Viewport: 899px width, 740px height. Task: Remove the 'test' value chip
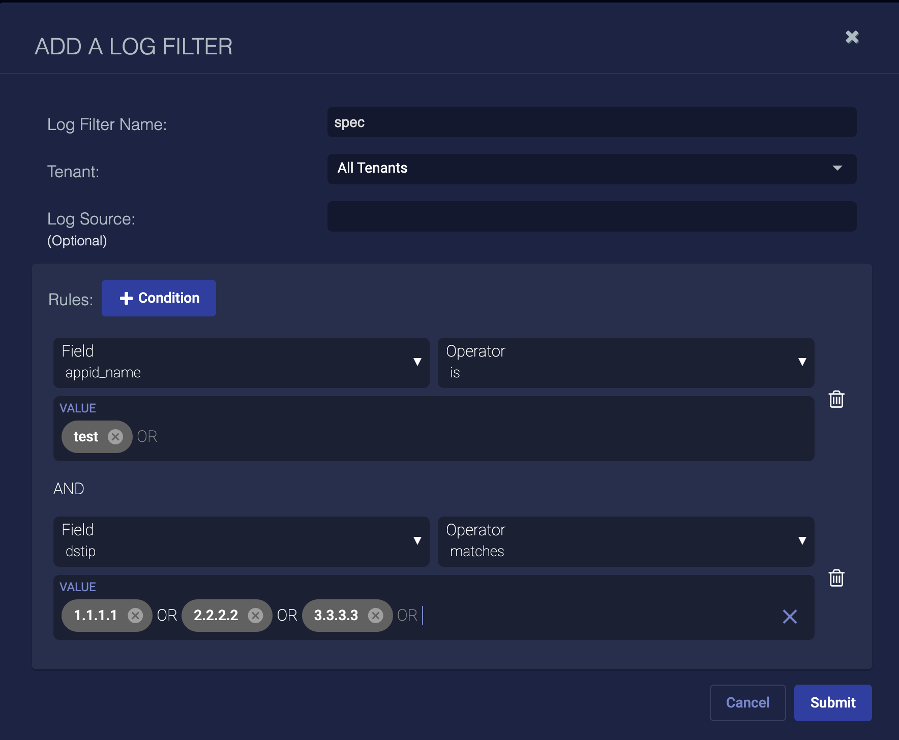(115, 437)
